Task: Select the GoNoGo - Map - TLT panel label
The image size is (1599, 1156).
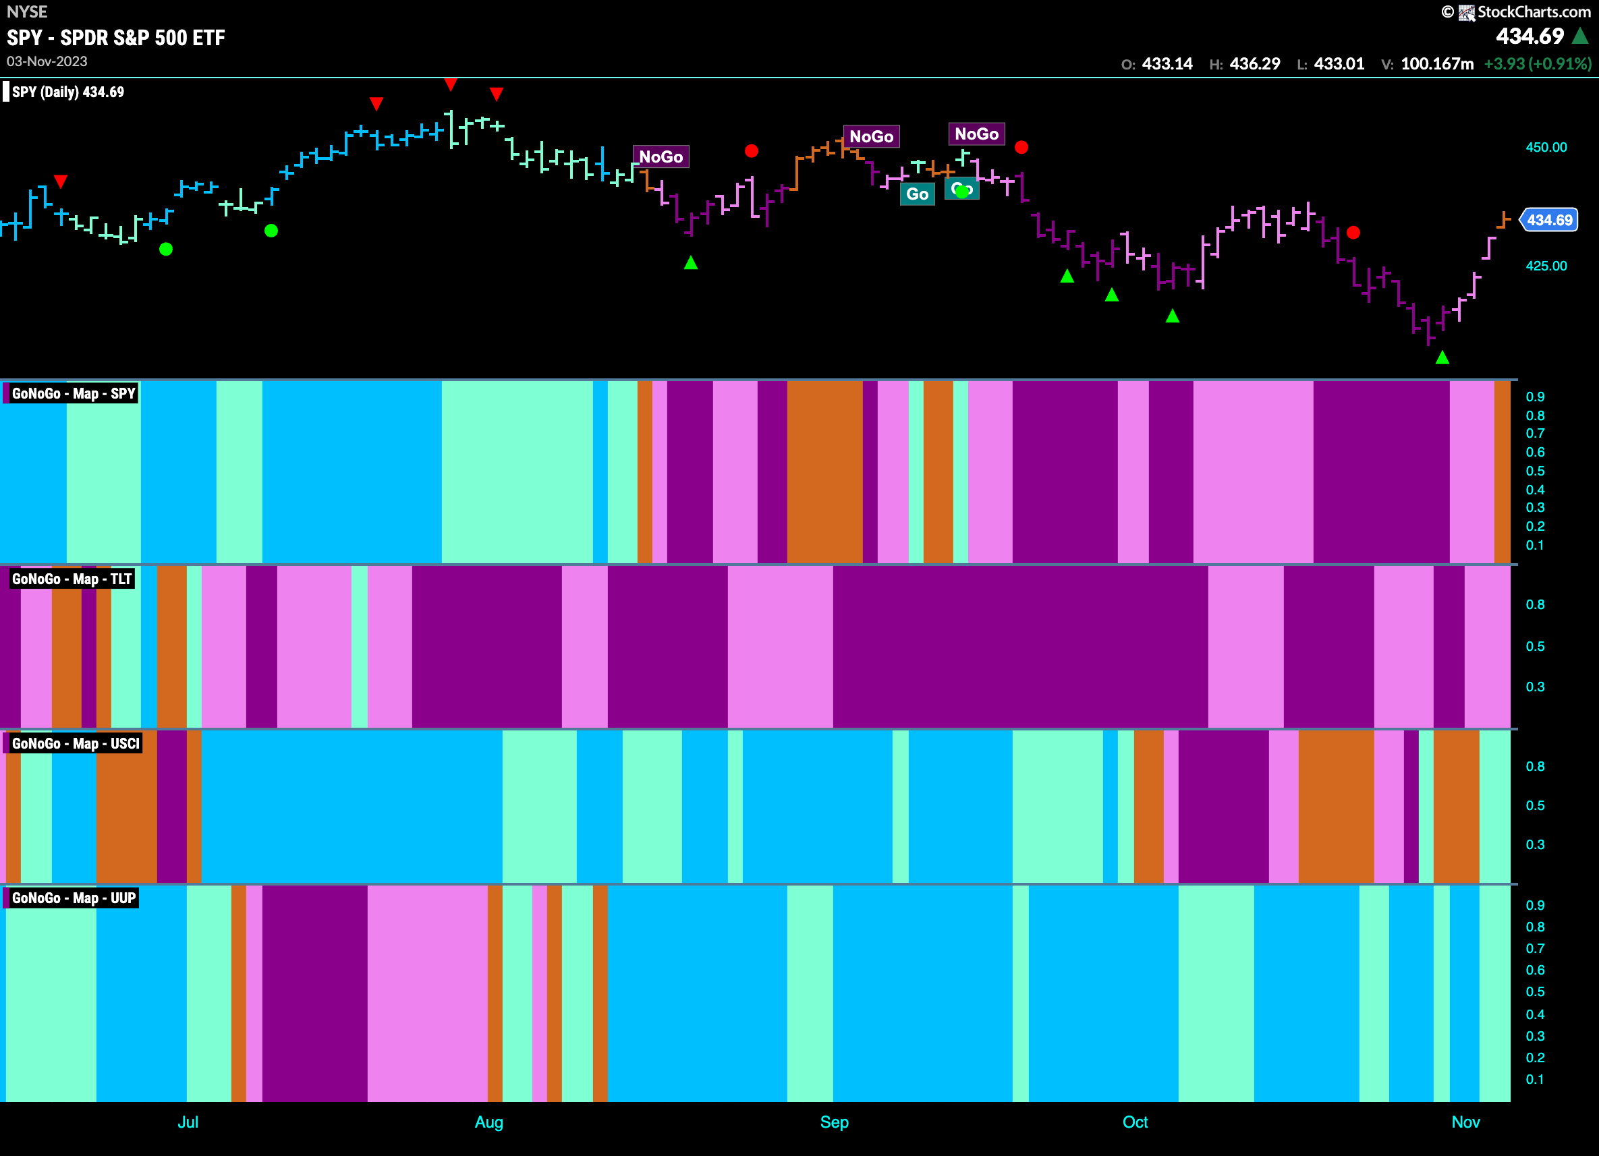Action: (72, 579)
